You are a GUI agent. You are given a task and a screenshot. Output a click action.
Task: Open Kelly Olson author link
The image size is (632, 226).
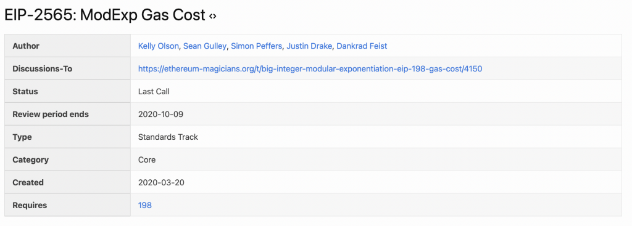point(158,46)
